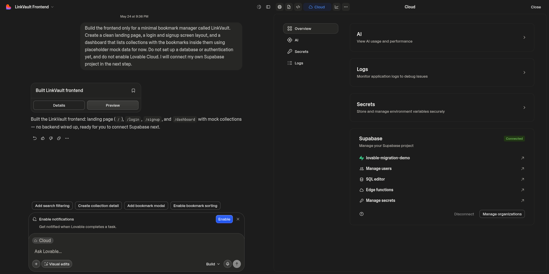The image size is (549, 274).
Task: Toggle the side panel layout icon
Action: [268, 7]
